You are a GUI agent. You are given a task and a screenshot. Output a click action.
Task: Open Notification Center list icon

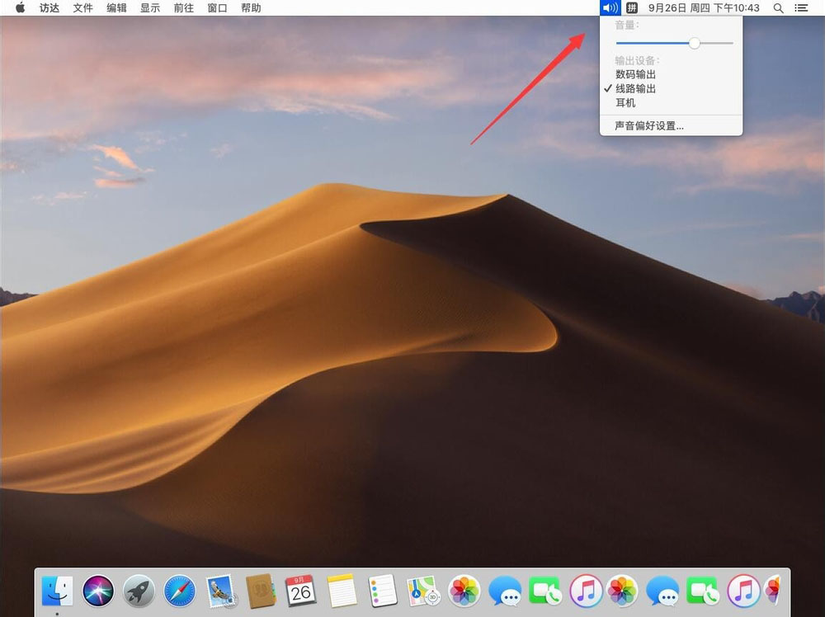(x=801, y=8)
